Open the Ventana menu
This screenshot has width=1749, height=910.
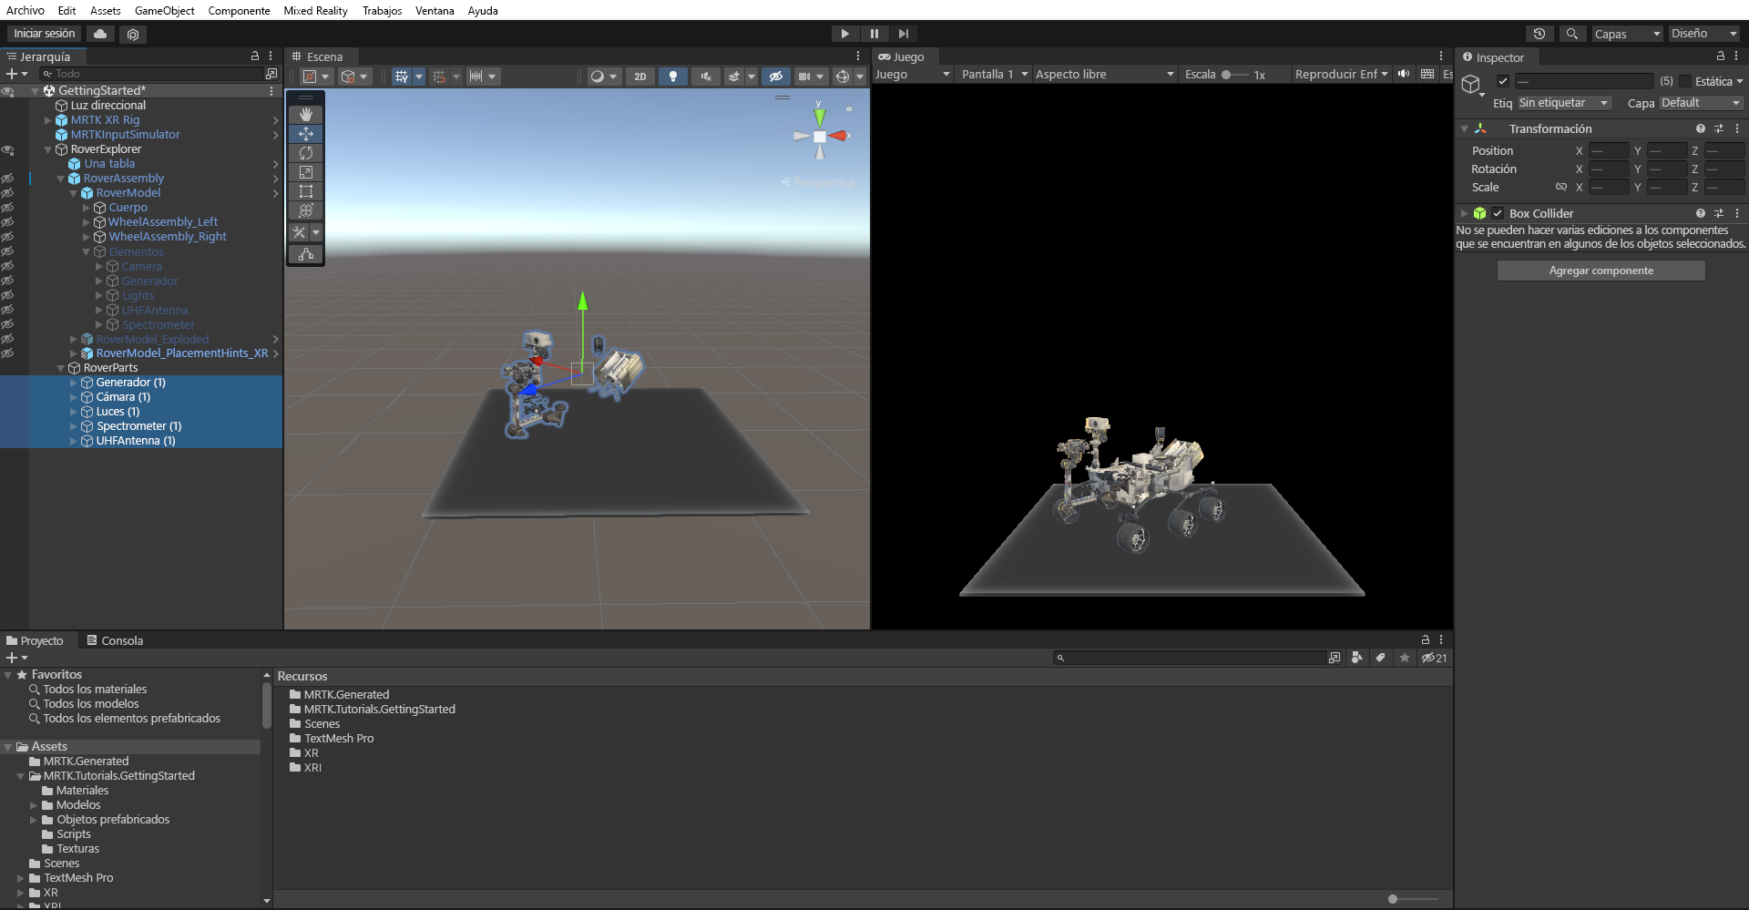(x=435, y=10)
